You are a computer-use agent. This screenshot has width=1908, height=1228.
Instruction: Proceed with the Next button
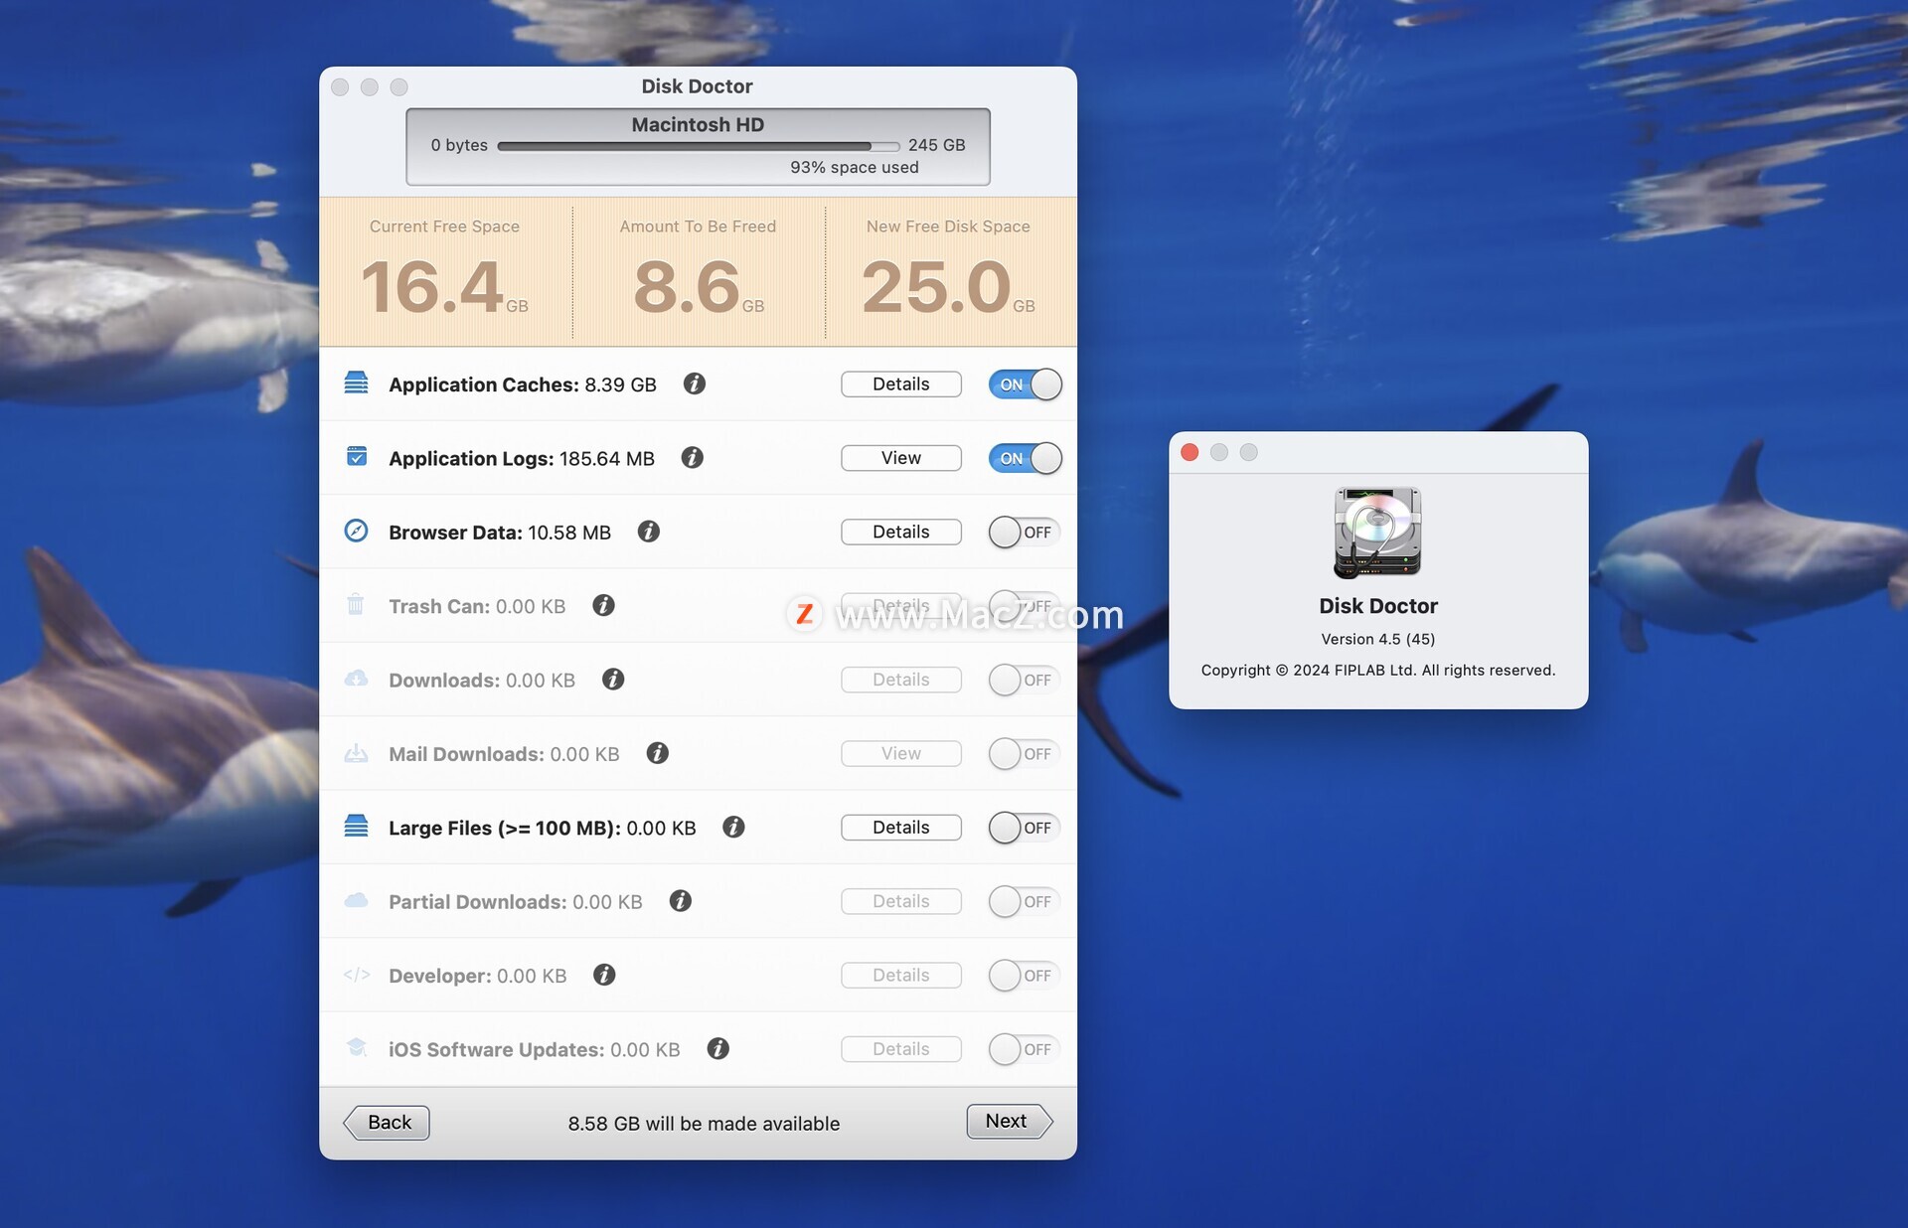coord(1010,1121)
